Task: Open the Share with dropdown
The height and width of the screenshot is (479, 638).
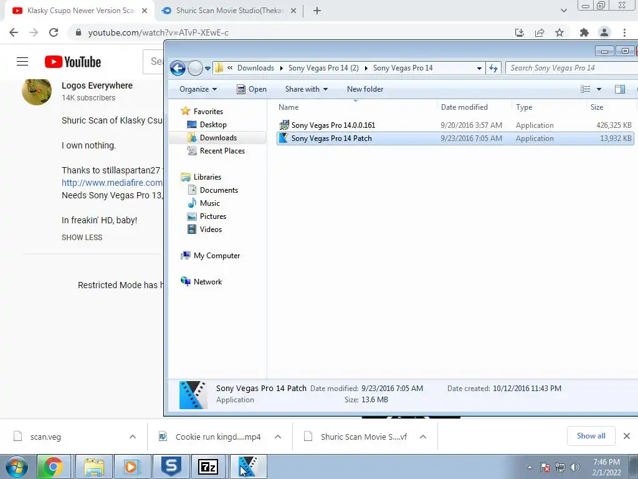Action: point(307,89)
